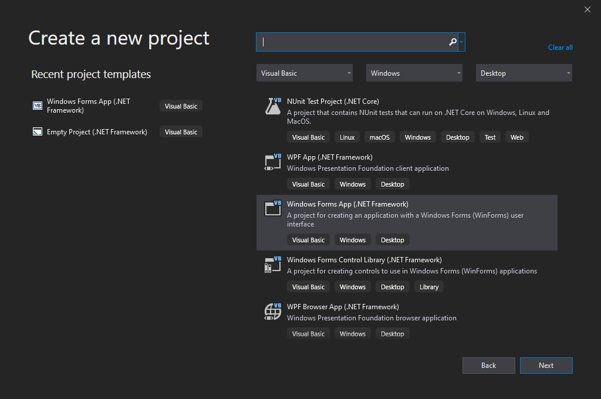Click the recent Windows Forms App template icon
601x399 pixels.
37,106
